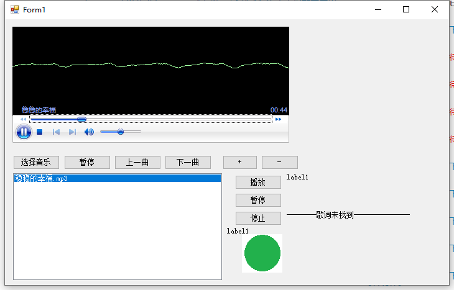Viewport: 454px width, 290px height.
Task: Click the 播放 button
Action: (x=258, y=182)
